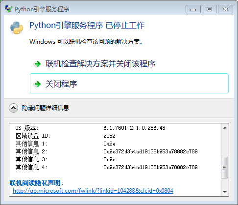
Task: Open the go.microsoft.com privacy link
Action: [93, 191]
